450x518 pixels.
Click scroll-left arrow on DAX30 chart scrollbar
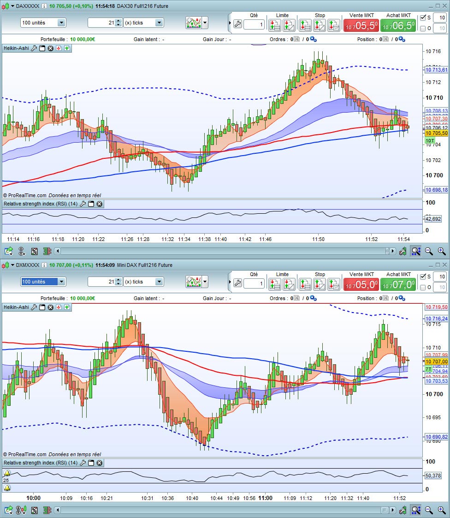coord(58,252)
